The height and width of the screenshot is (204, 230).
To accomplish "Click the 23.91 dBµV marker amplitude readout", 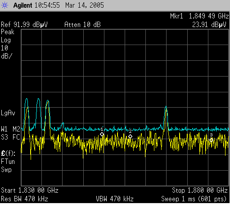I will tap(209, 24).
